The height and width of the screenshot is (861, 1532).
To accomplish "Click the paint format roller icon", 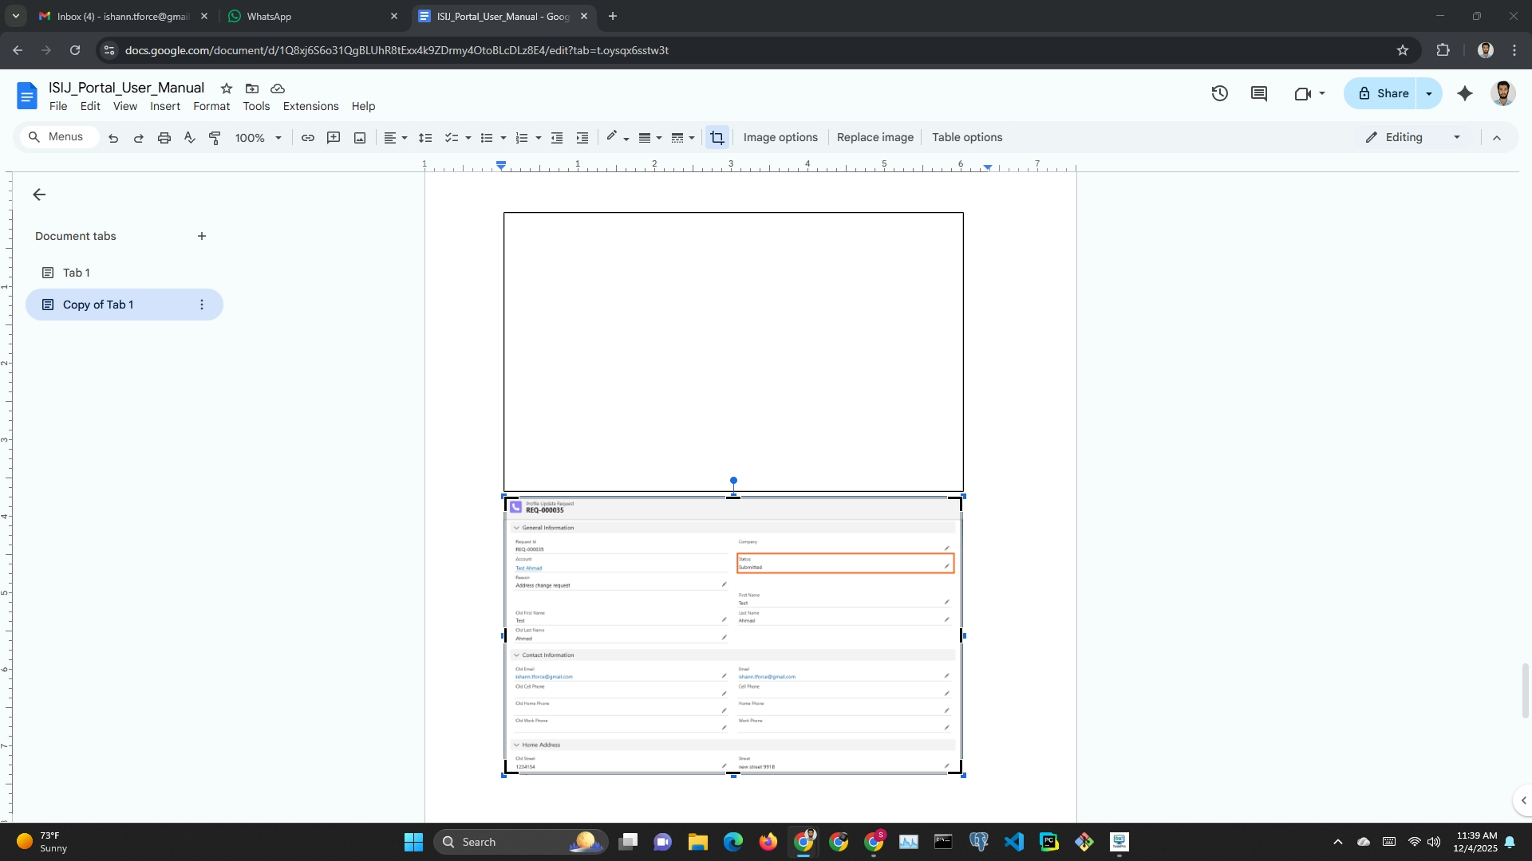I will (215, 138).
